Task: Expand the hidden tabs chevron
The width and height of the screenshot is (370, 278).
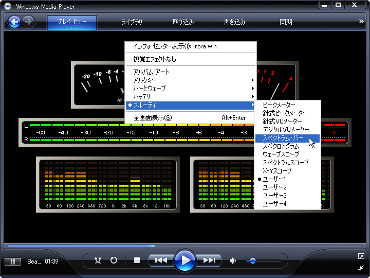Action: click(x=361, y=21)
